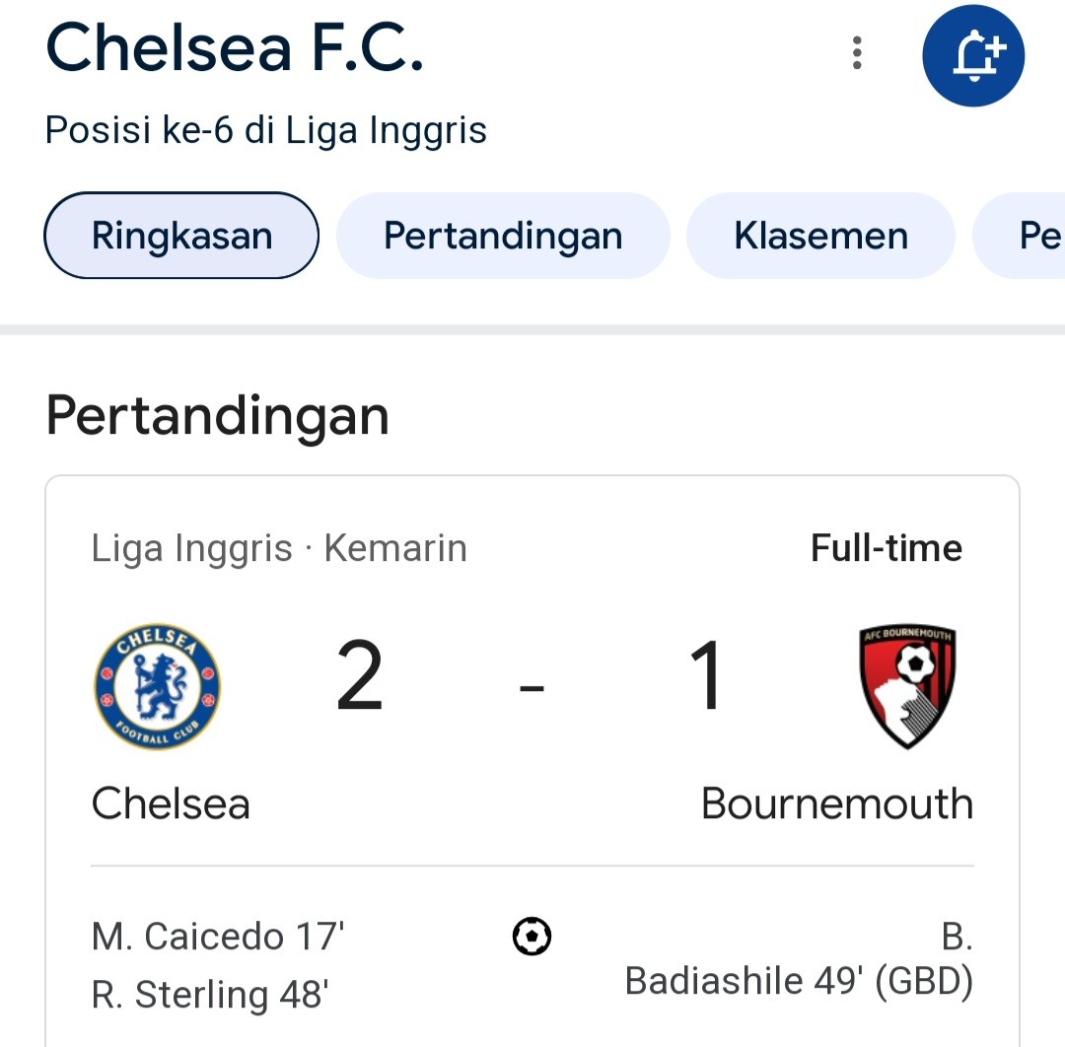
Task: Click the Chelsea club crest logo
Action: tap(158, 686)
